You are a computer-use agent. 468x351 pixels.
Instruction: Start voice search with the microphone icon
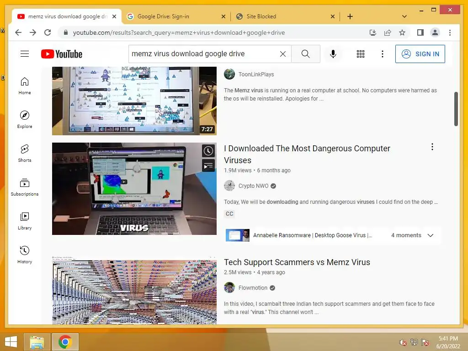pos(333,54)
